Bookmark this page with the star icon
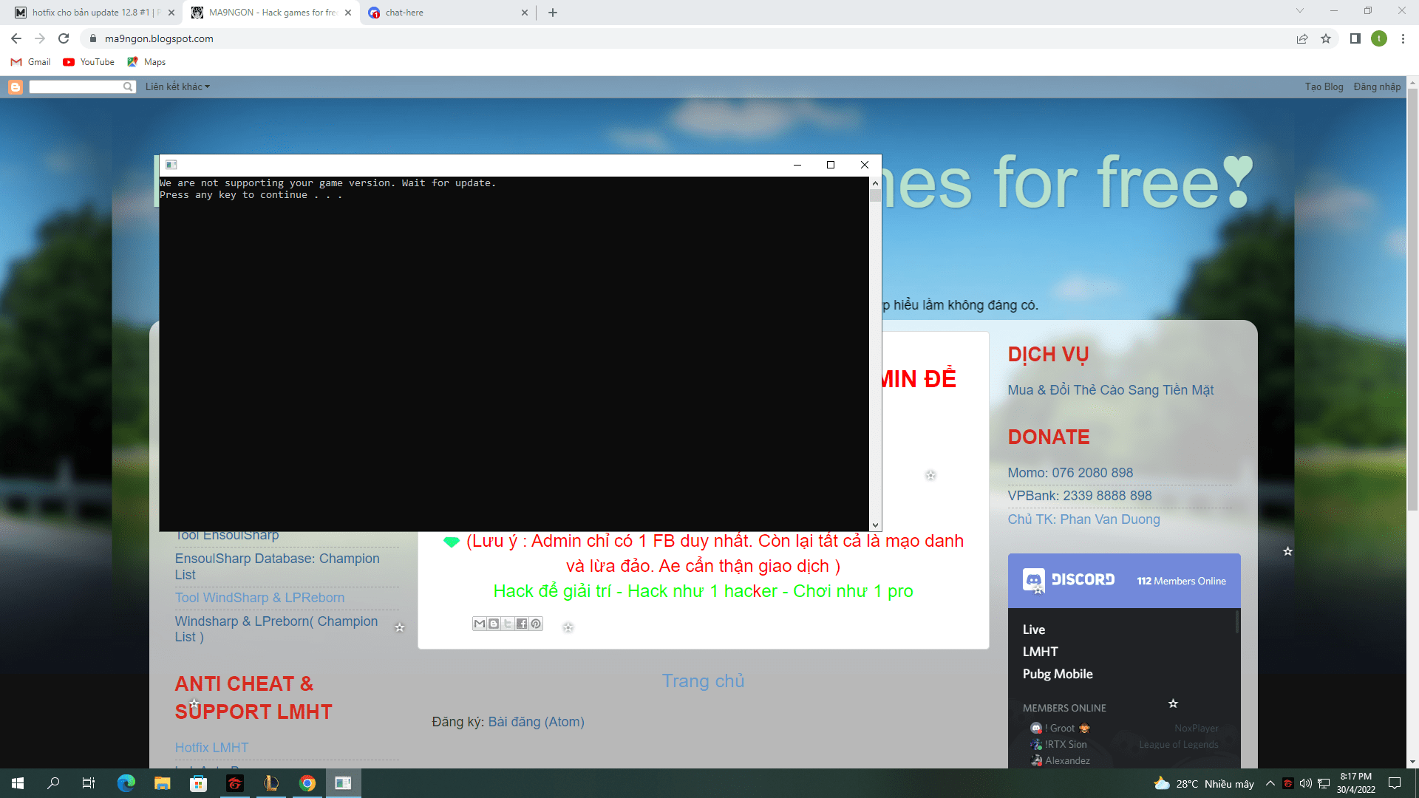The height and width of the screenshot is (798, 1419). [1326, 38]
